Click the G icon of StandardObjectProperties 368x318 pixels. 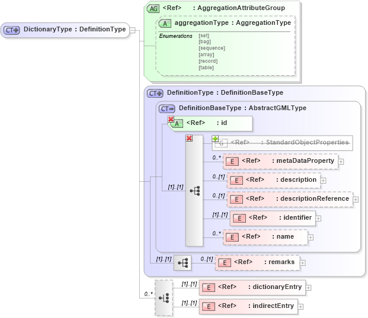point(221,143)
